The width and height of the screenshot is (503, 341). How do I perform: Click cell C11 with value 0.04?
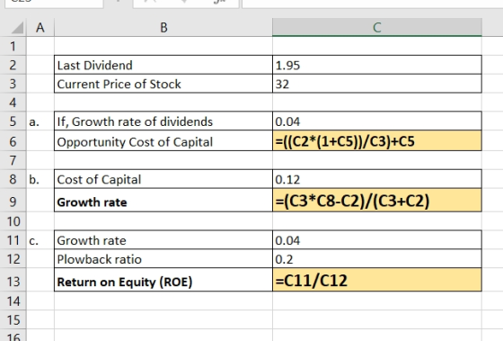(377, 240)
